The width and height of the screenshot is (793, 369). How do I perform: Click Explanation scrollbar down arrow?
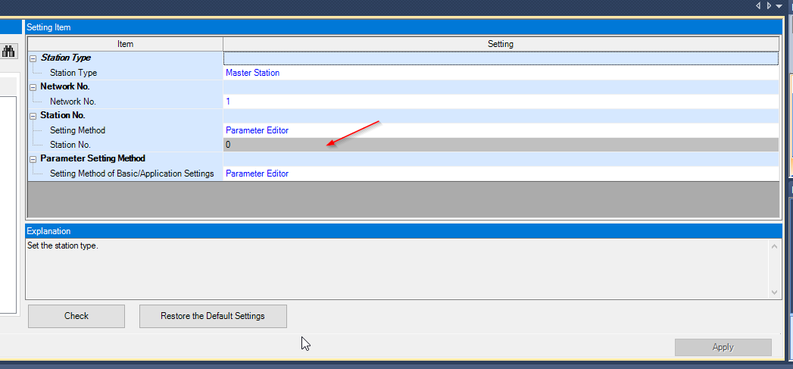pos(774,292)
